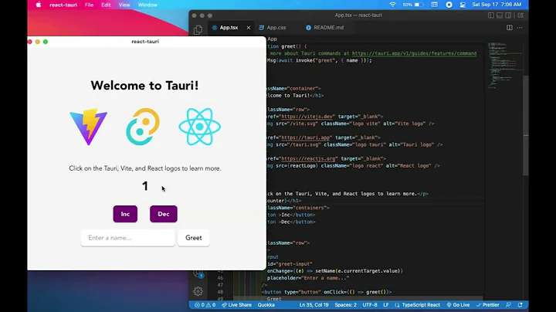Toggle the primary side bar layout icon
The image size is (556, 312).
tap(491, 15)
